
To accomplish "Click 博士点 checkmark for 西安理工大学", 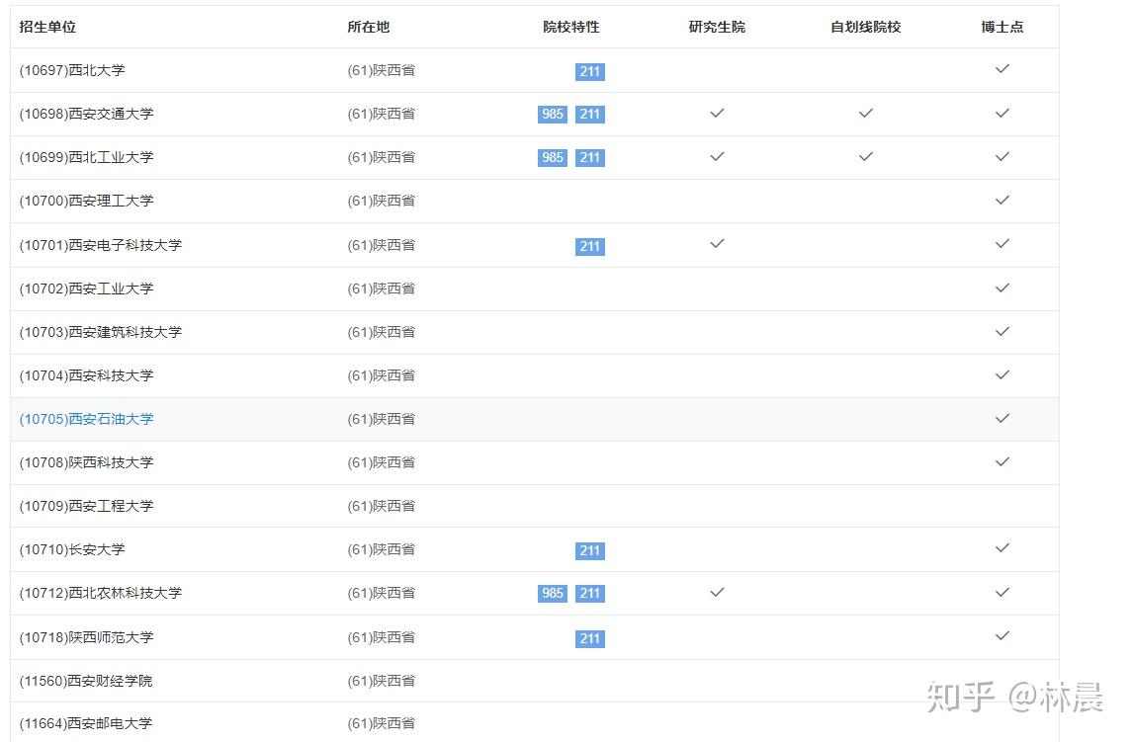I will click(x=1002, y=200).
